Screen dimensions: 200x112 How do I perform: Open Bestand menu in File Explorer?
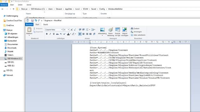pos(4,5)
